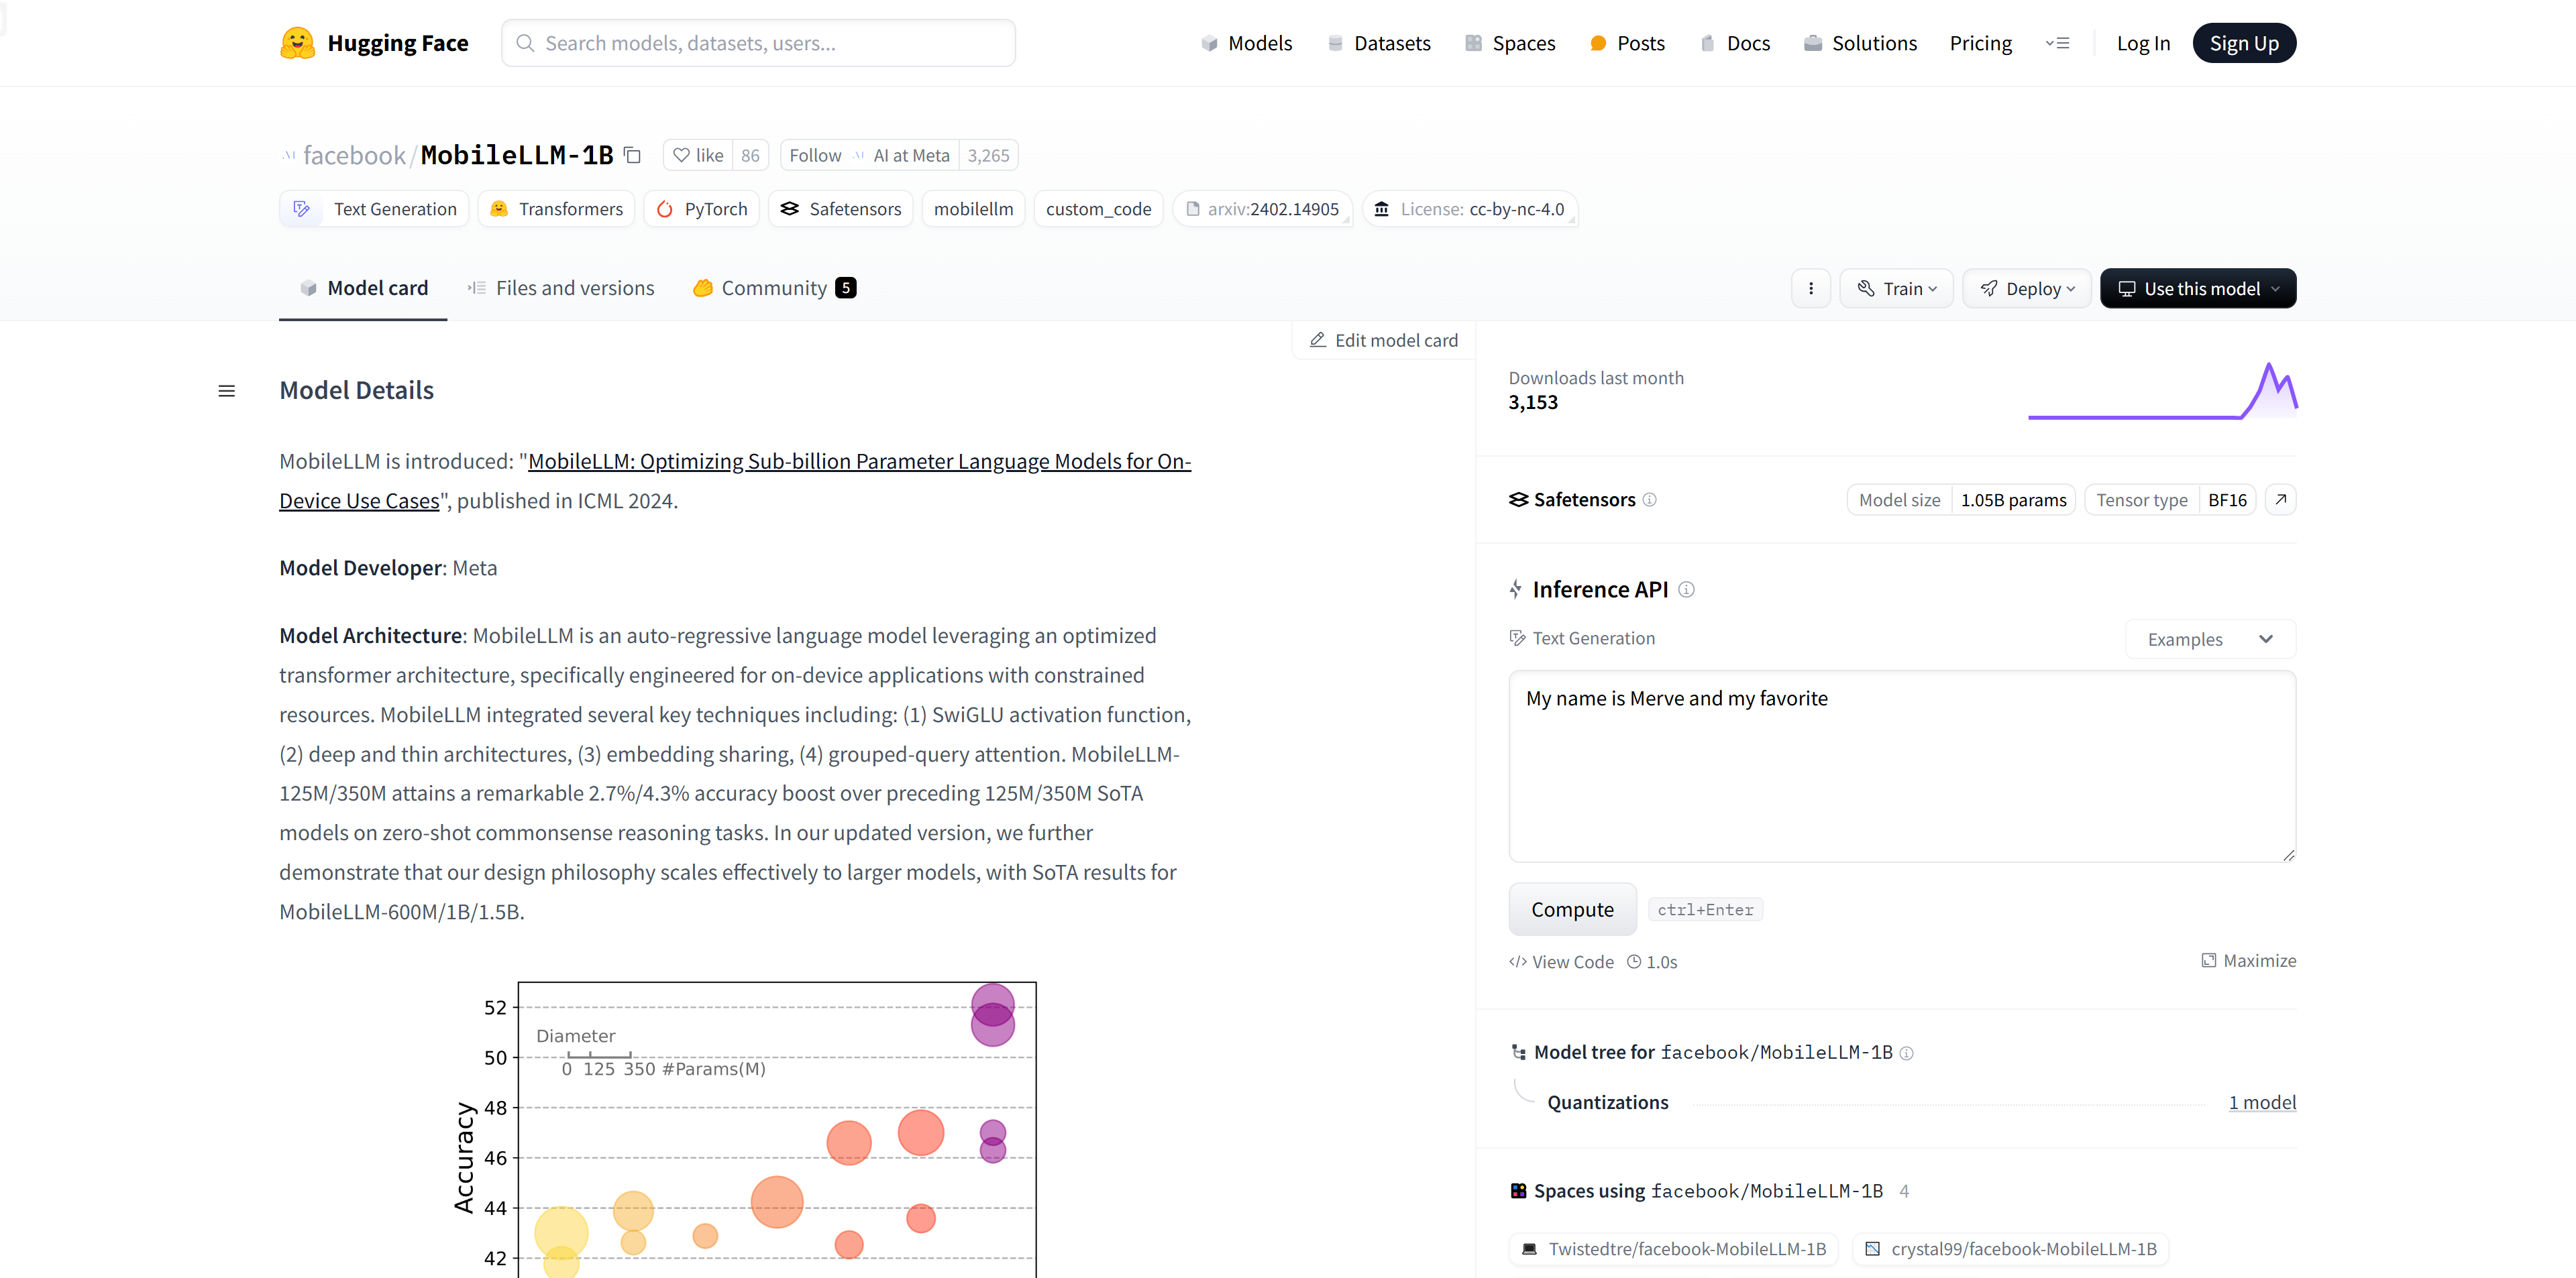
Task: Open Twistedtre/facebook-MobileLLM-1B space
Action: pos(1673,1249)
